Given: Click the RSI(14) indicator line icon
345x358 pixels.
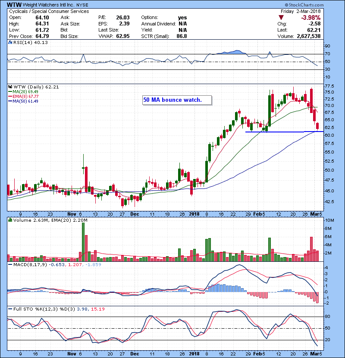Looking at the screenshot, I should tap(10, 42).
